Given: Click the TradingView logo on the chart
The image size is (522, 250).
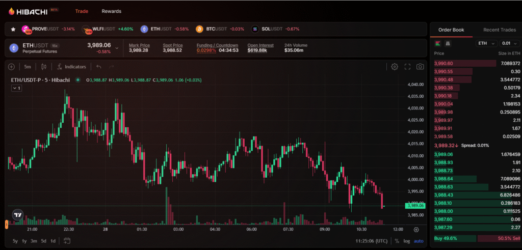Looking at the screenshot, I should [x=18, y=215].
